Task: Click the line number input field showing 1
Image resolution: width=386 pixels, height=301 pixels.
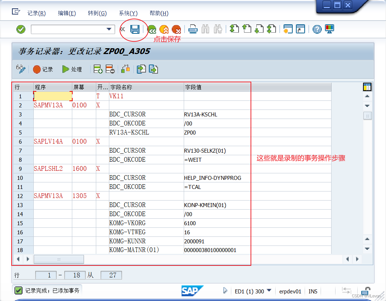Action: pos(46,275)
